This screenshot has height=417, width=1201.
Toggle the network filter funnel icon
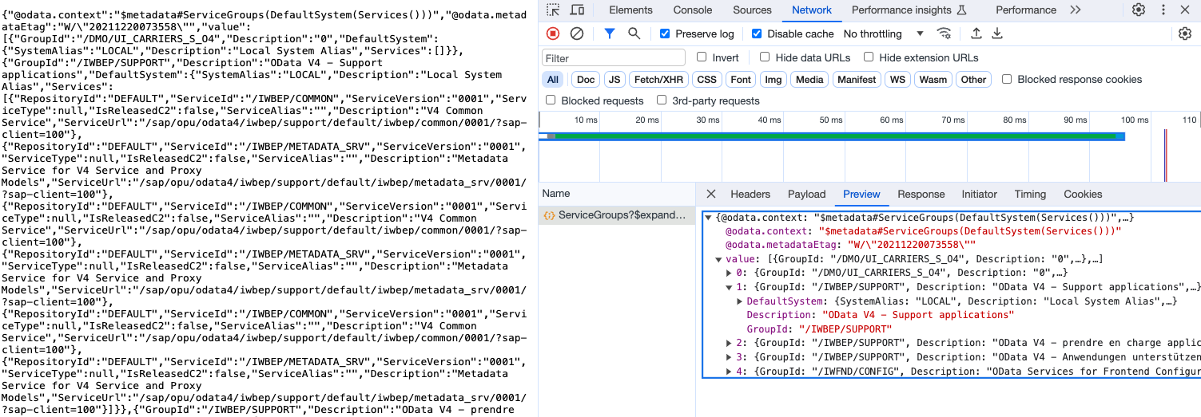click(x=610, y=33)
